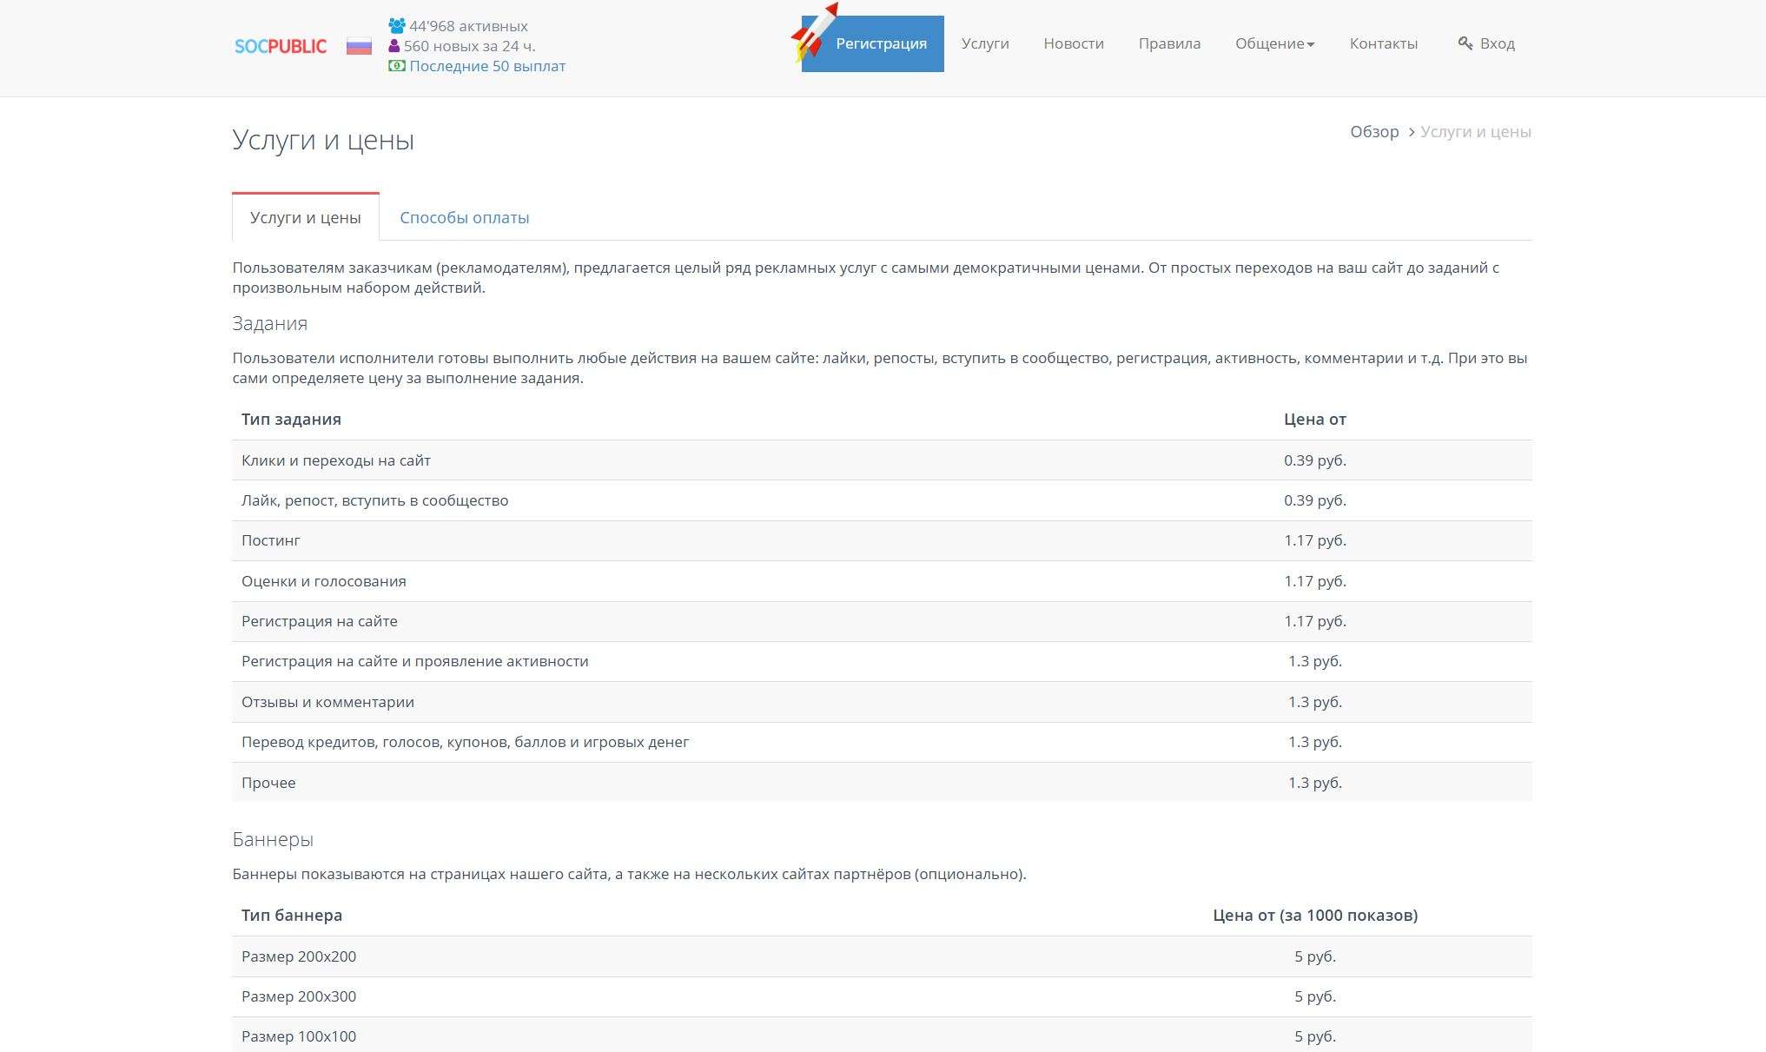Click the breadcrumb chevron after Обзор

pos(1412,132)
